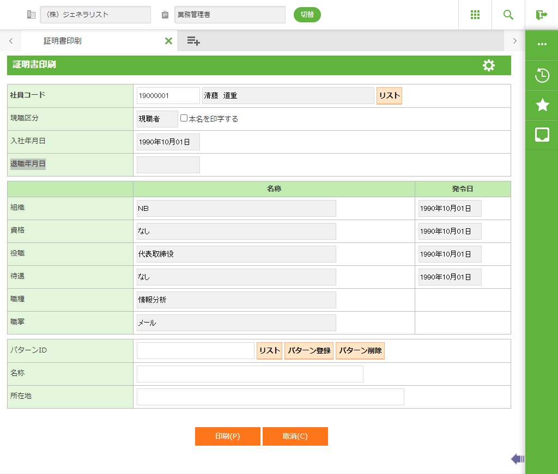Viewport: 558px width, 474px height.
Task: Open the settings gear in 証明書印刷 header
Action: (x=489, y=65)
